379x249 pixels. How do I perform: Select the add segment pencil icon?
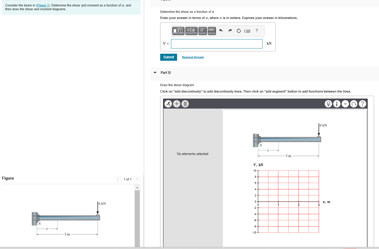[x=168, y=104]
